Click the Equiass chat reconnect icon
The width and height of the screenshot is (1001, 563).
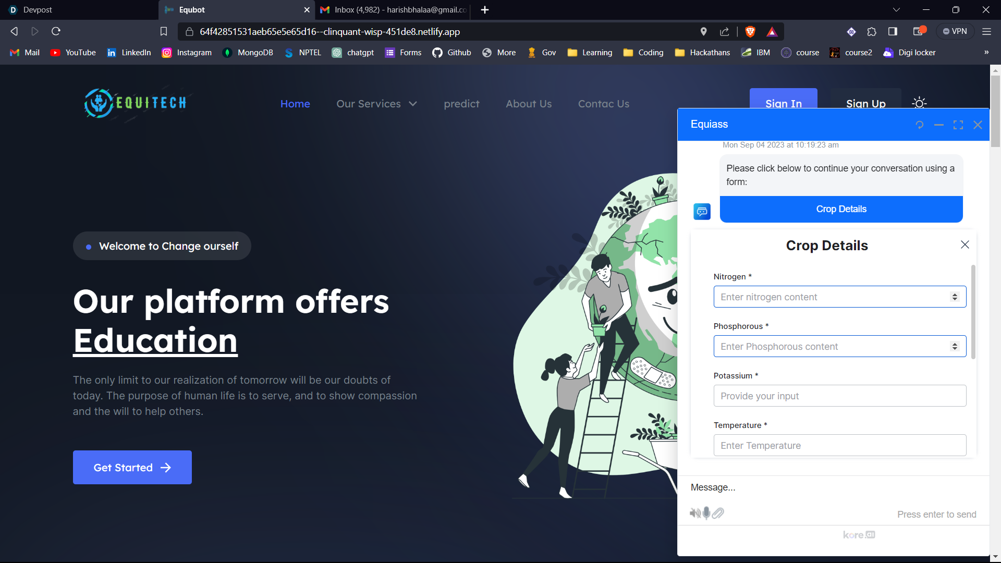(920, 125)
